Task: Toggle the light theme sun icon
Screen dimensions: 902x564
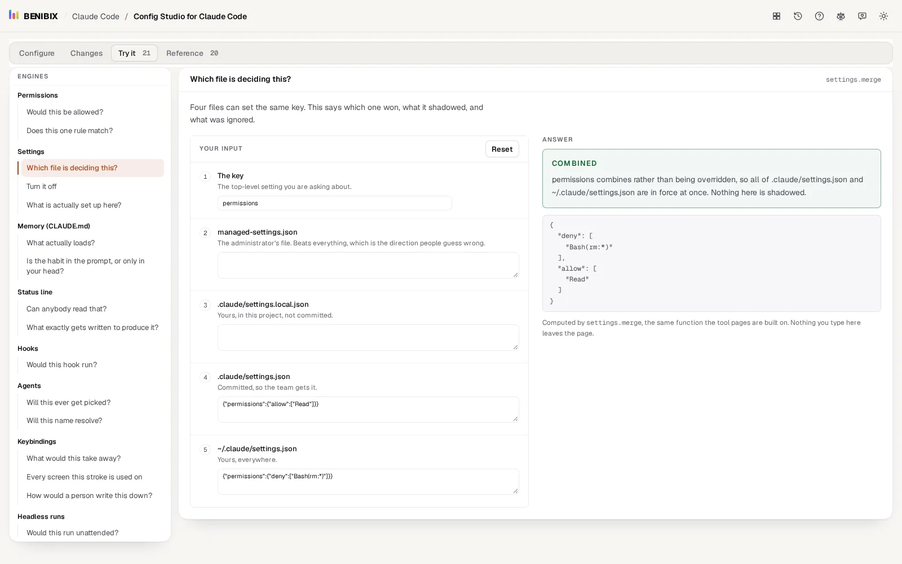Action: coord(883,16)
